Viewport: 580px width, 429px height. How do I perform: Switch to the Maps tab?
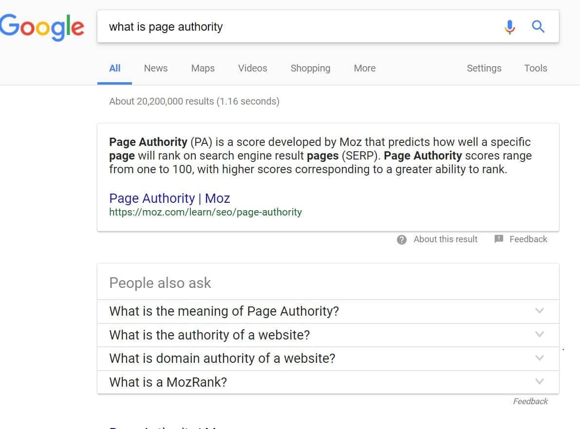(x=203, y=69)
